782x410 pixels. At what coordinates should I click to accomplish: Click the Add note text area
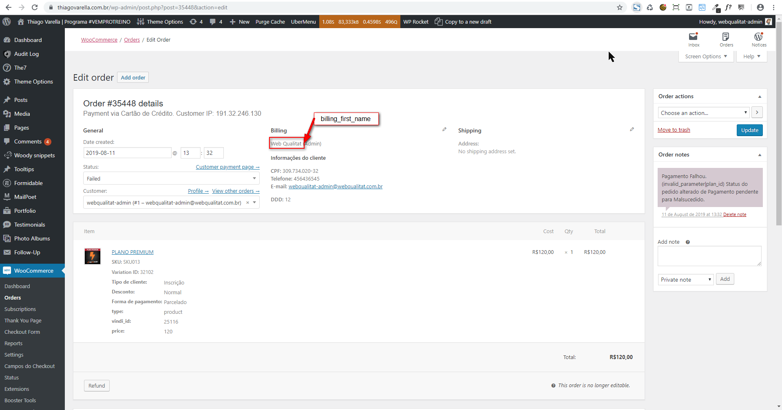point(709,256)
